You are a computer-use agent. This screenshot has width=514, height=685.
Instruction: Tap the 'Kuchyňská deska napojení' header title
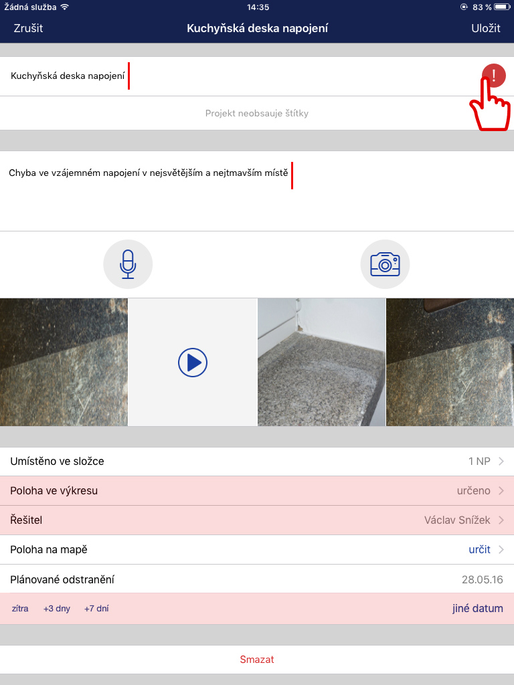[258, 28]
